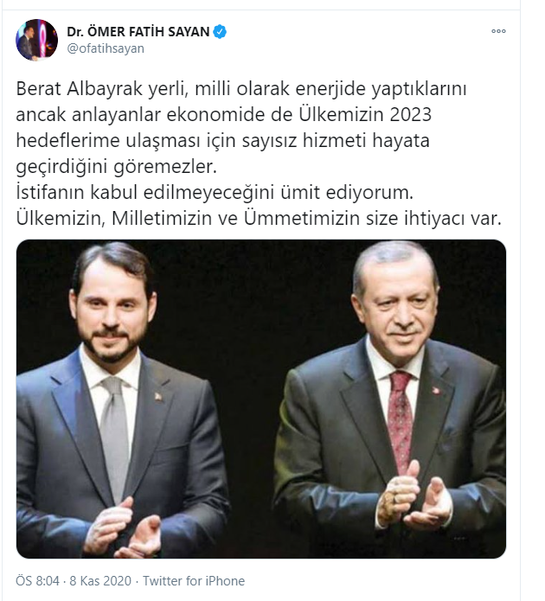Image resolution: width=545 pixels, height=601 pixels.
Task: Enlarge the attached photo of two men
Action: tap(261, 399)
